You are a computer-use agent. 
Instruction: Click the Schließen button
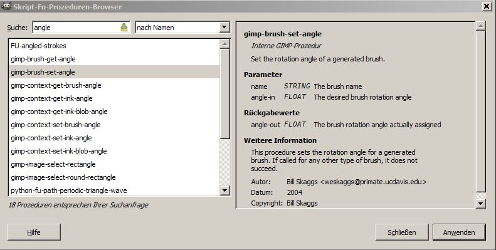pyautogui.click(x=402, y=232)
